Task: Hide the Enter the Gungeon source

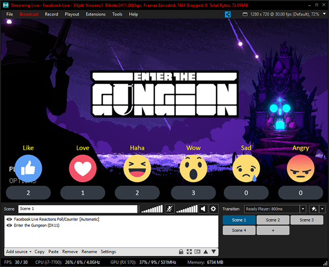Action: click(x=9, y=225)
